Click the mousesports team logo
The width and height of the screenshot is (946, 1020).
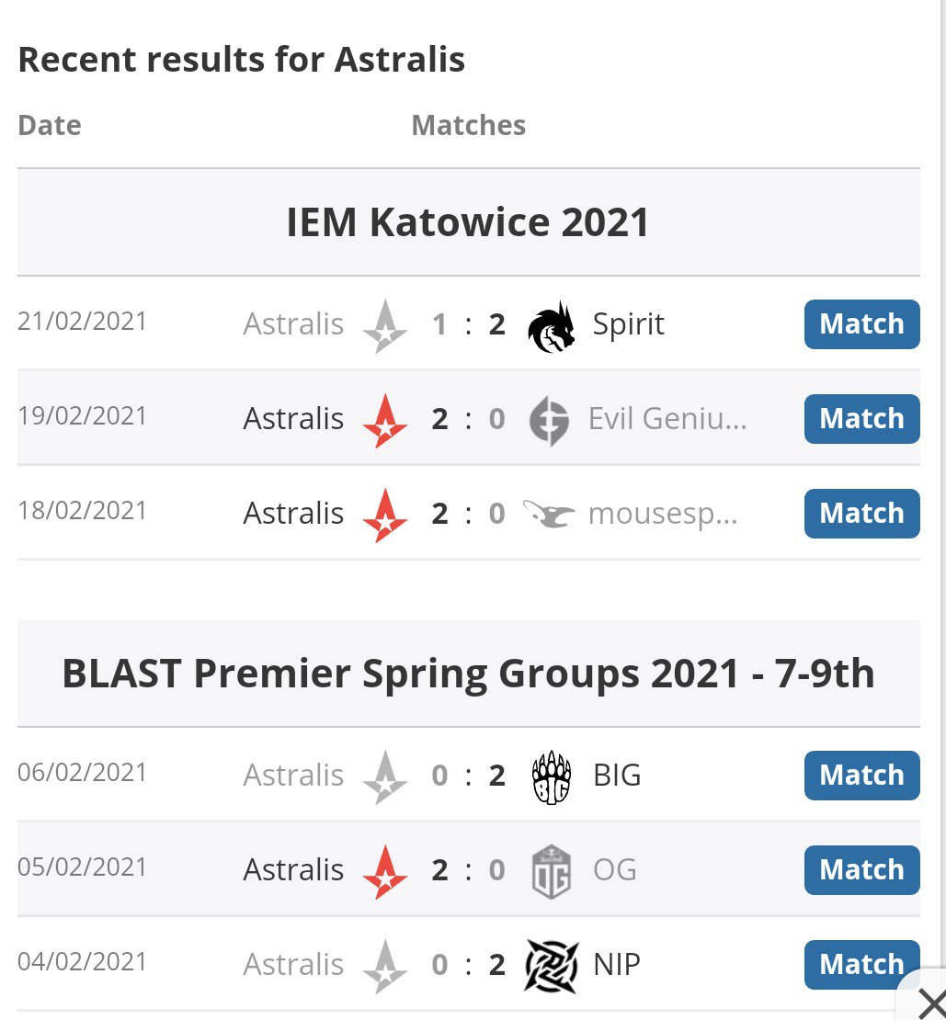[549, 514]
